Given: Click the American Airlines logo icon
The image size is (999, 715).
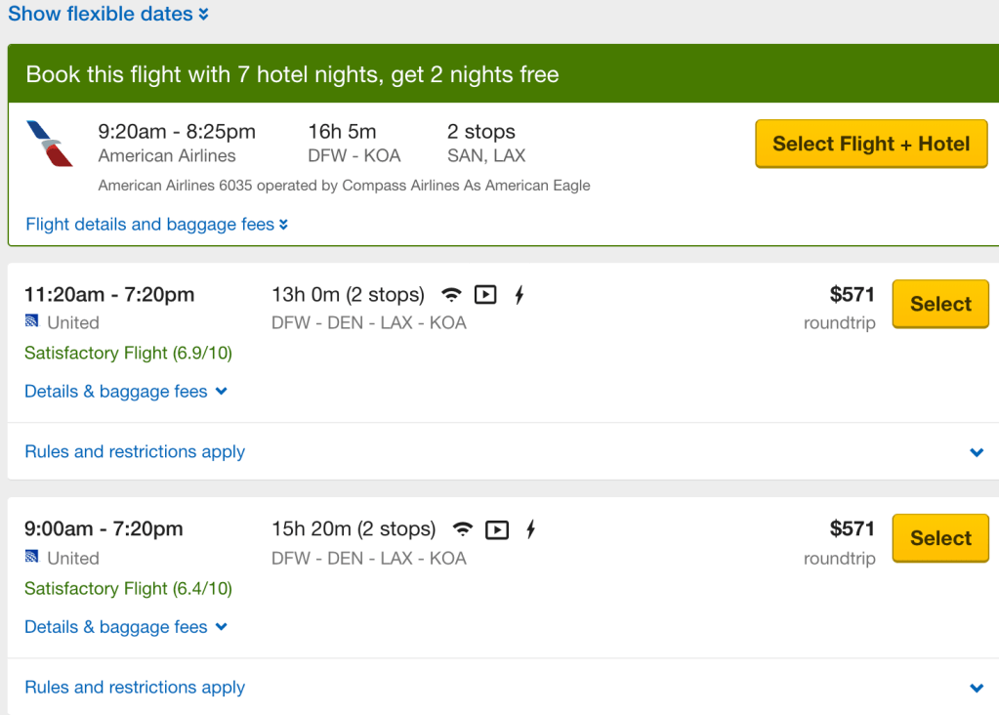Looking at the screenshot, I should click(x=50, y=143).
